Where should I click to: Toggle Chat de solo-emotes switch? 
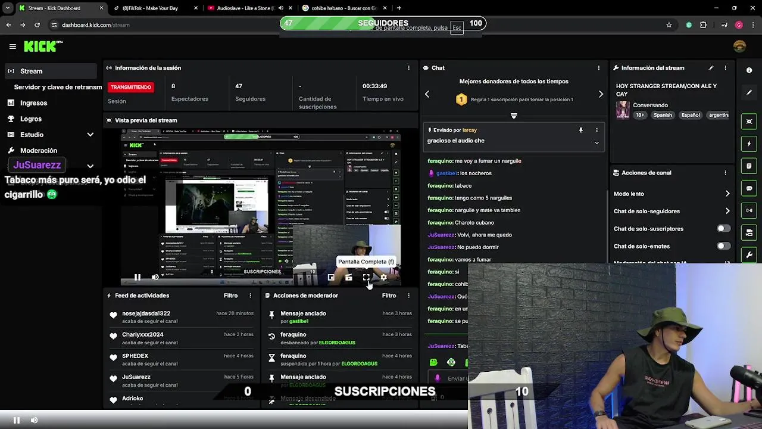(723, 246)
